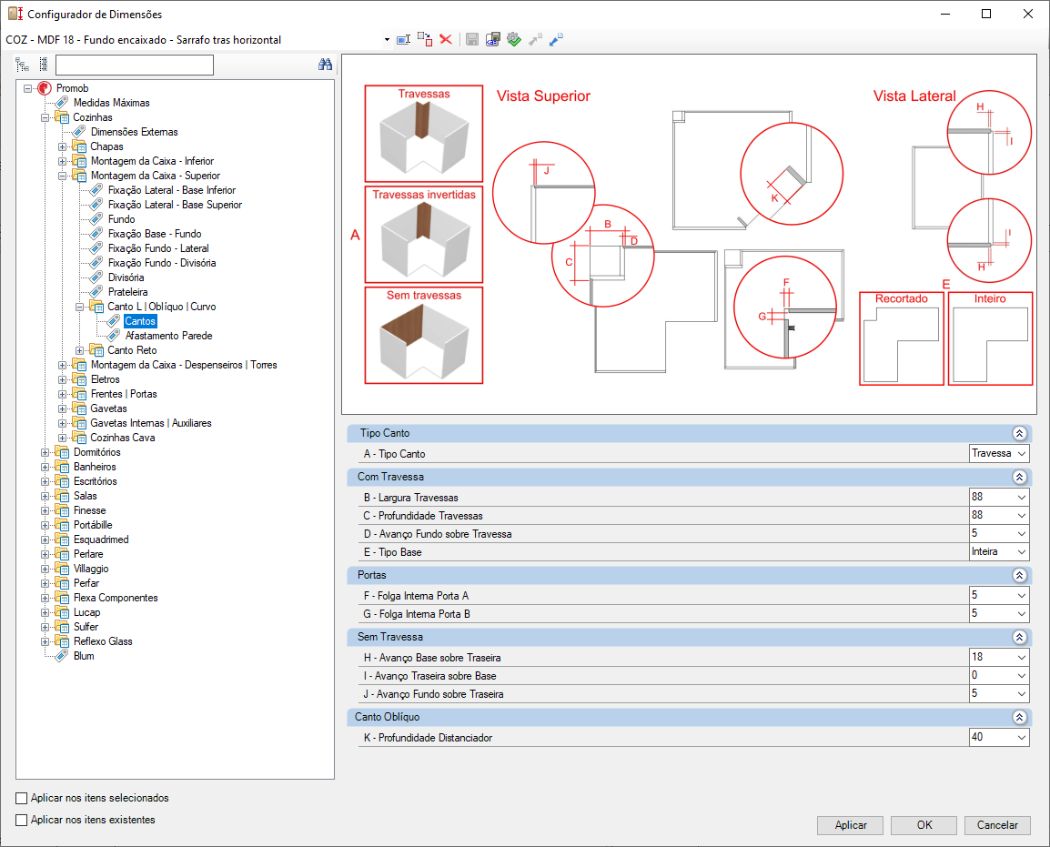Click the folder icon beside Finesse
Screen dimensions: 1050x847
click(62, 510)
